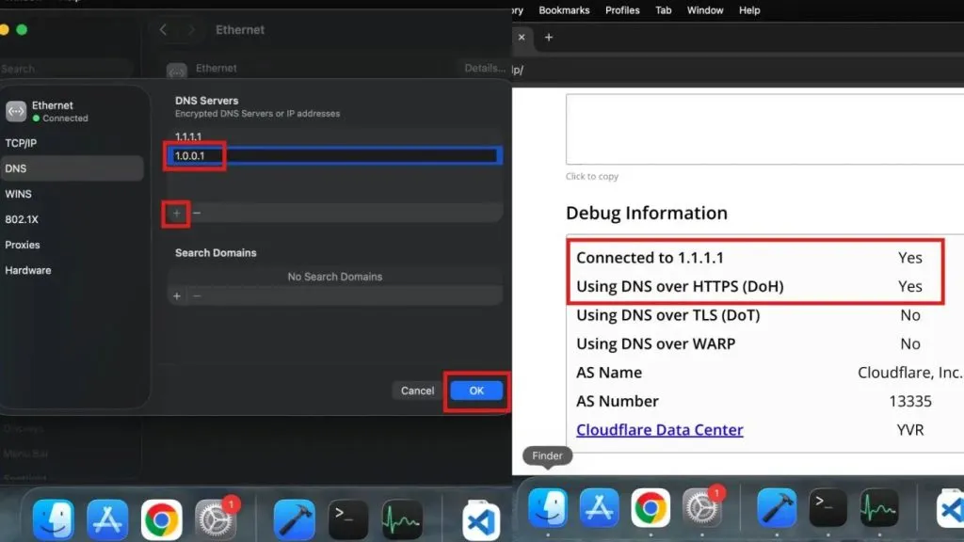Image resolution: width=964 pixels, height=542 pixels.
Task: Confirm DNS changes with OK
Action: (476, 391)
